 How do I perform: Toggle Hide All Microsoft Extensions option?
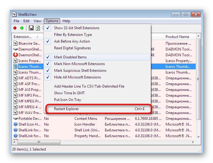97,77
